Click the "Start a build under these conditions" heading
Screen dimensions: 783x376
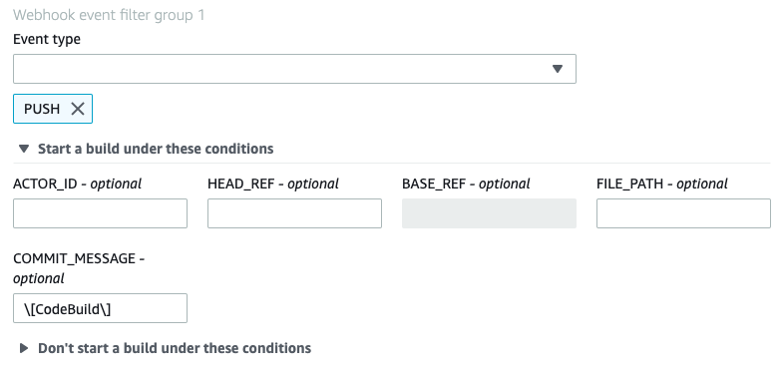click(x=156, y=149)
